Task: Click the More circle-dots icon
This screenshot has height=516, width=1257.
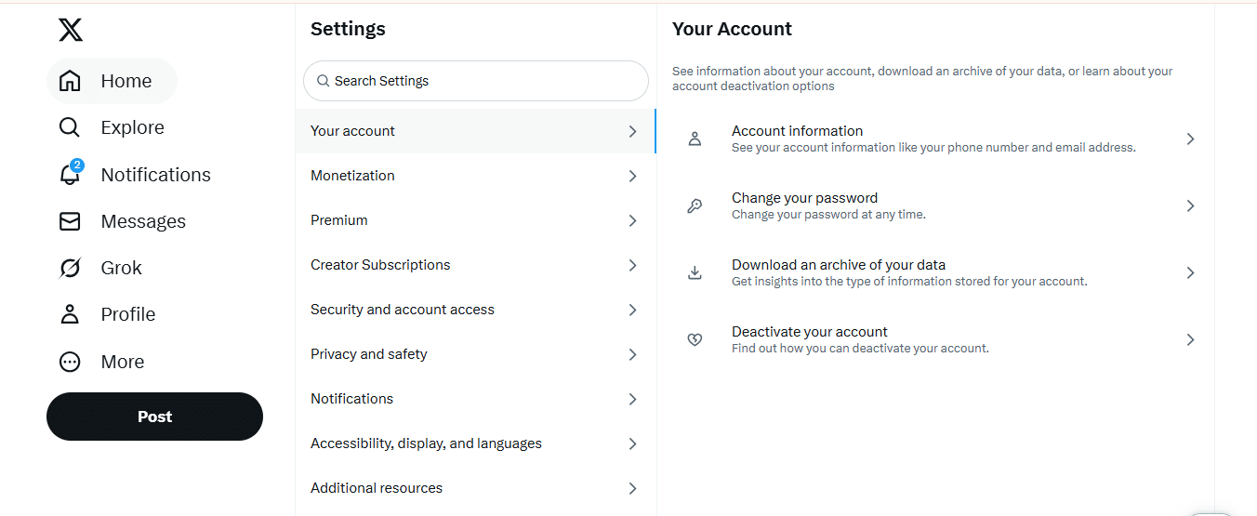Action: [70, 362]
